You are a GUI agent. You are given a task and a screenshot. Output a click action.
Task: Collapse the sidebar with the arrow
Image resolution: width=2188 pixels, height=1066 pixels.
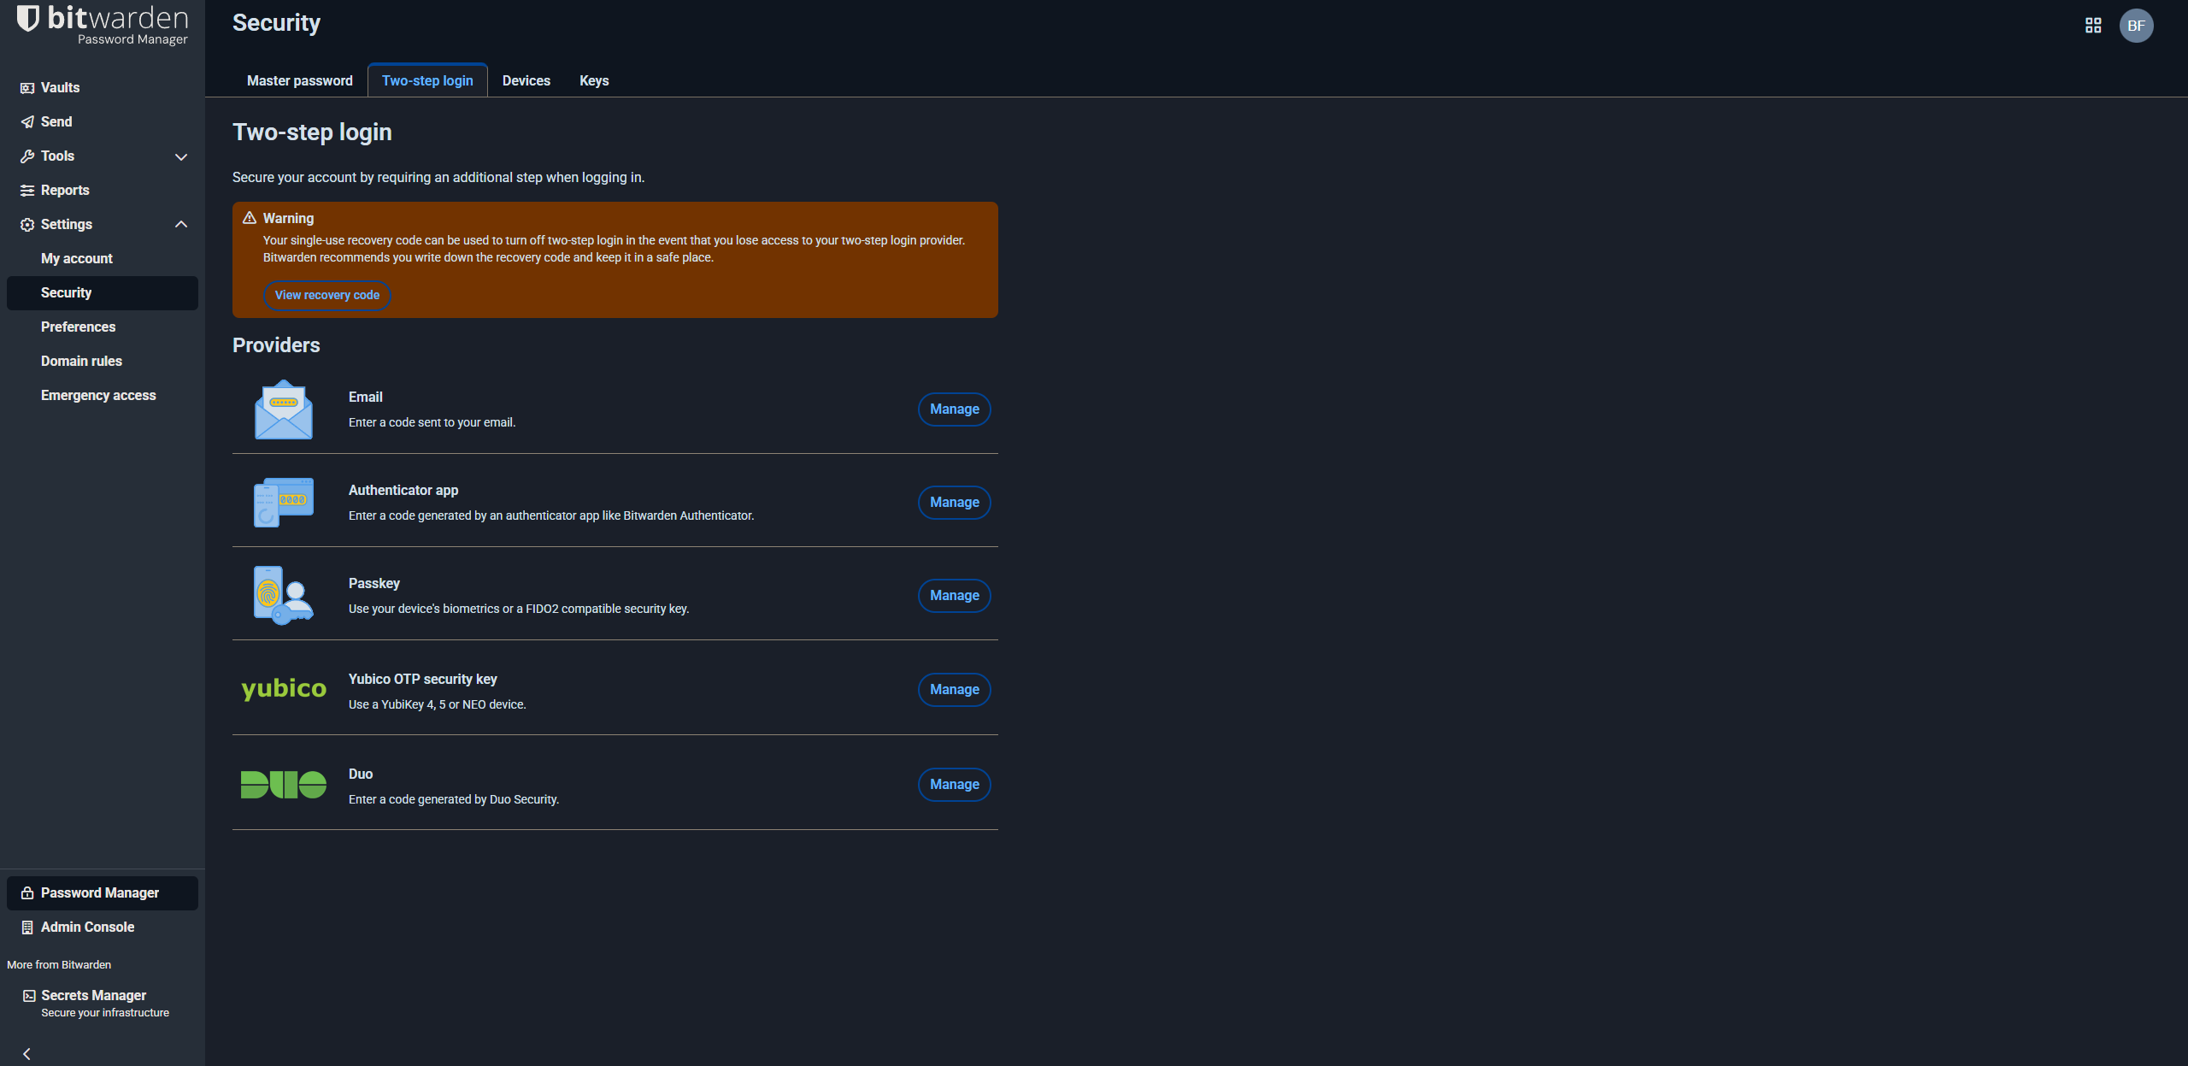point(26,1053)
